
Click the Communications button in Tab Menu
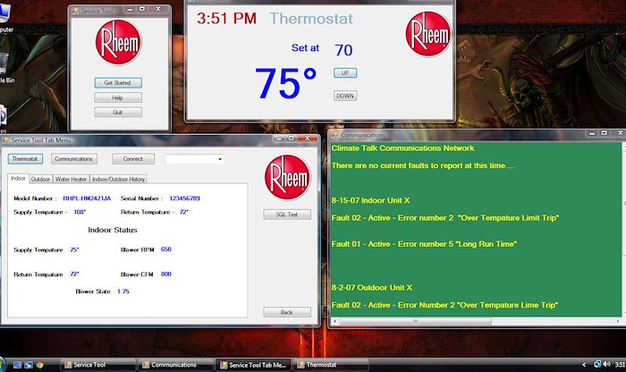(74, 159)
